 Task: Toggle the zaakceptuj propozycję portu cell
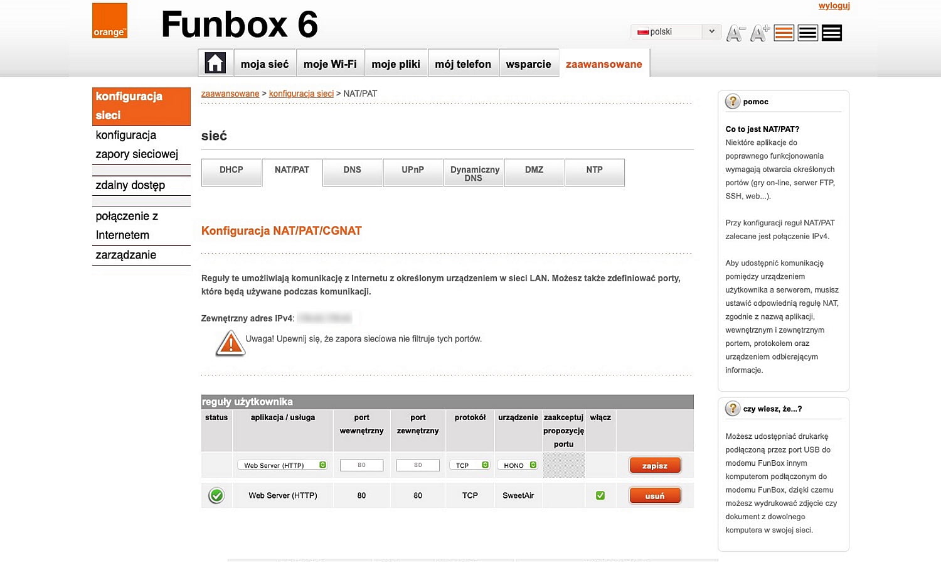[x=563, y=465]
